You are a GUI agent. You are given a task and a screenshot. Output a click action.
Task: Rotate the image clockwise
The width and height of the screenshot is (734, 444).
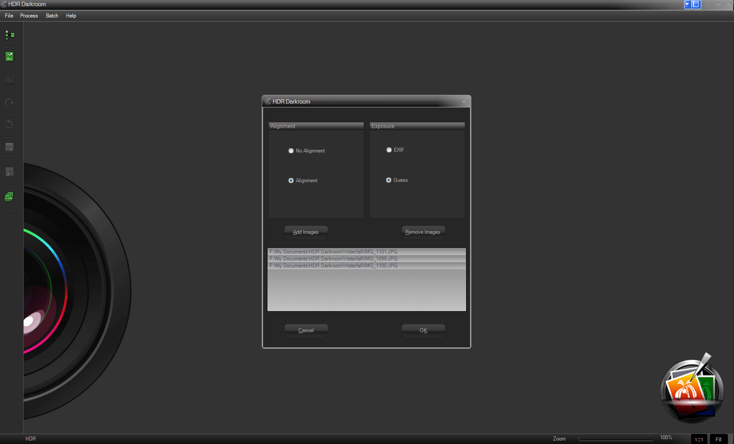(x=9, y=102)
